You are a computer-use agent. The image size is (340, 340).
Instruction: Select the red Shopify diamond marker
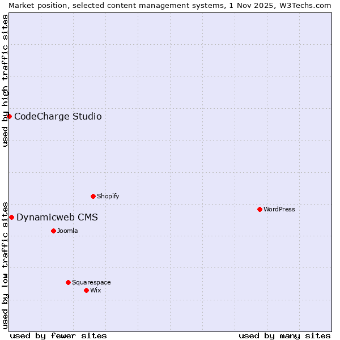93,196
